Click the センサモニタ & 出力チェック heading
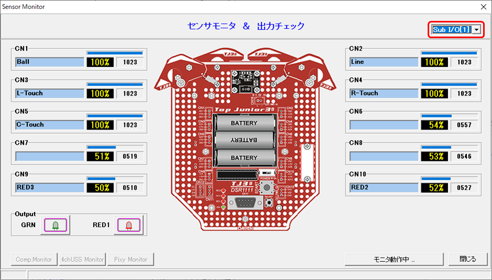The height and width of the screenshot is (280, 492). [245, 26]
